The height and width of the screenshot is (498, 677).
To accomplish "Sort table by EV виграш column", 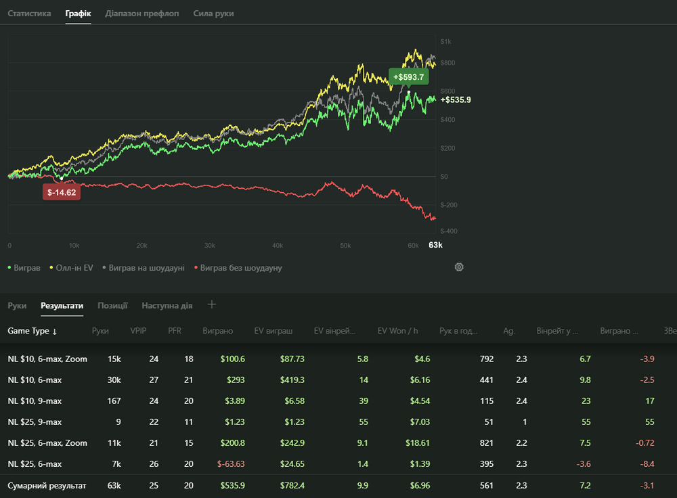I will [274, 331].
